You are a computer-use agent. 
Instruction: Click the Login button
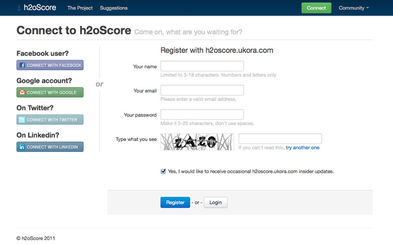(x=216, y=202)
